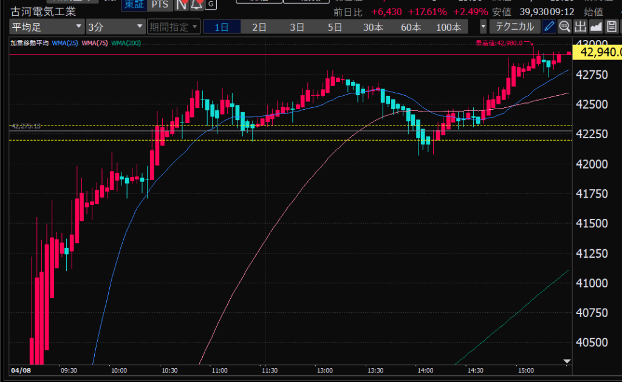Open the 平均足 chart type dropdown
The width and height of the screenshot is (622, 382).
47,27
